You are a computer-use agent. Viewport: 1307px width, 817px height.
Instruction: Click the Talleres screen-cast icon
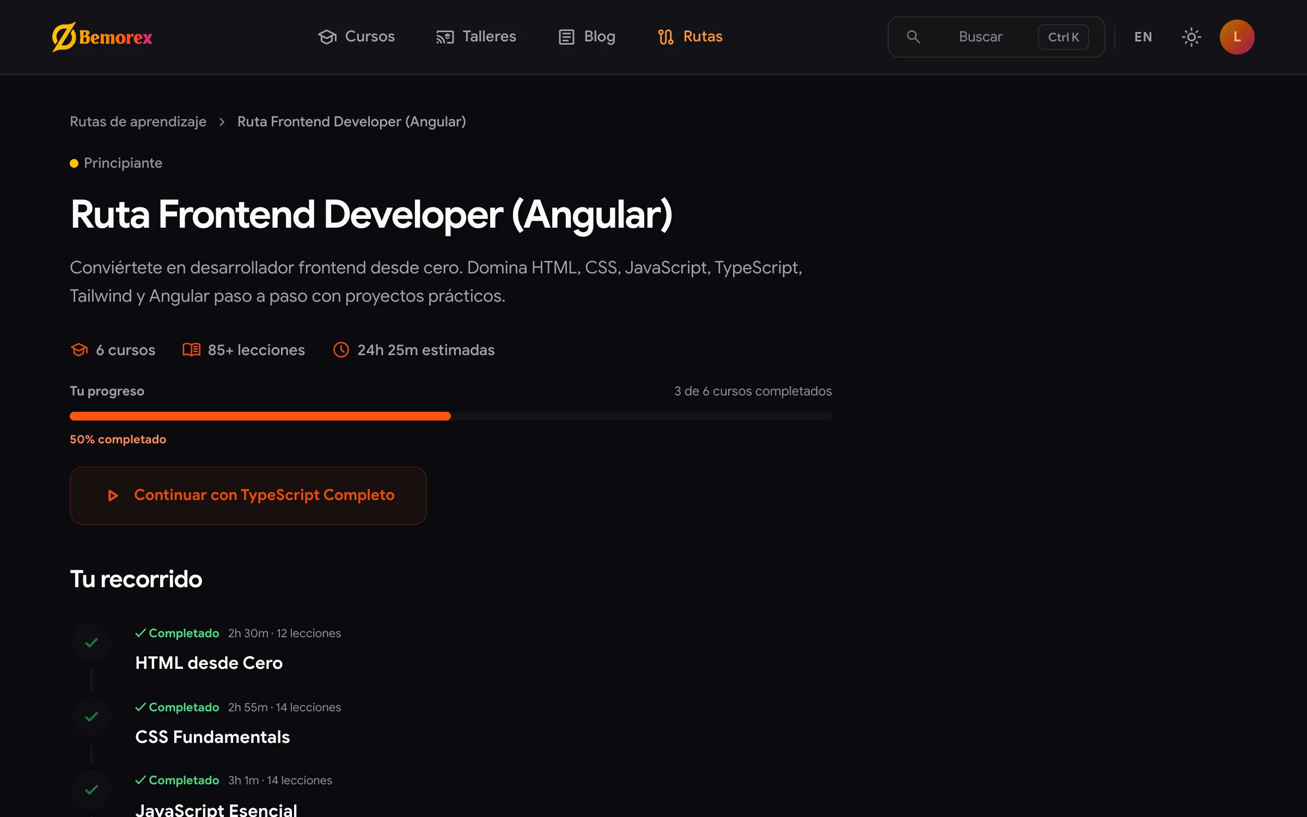coord(445,37)
